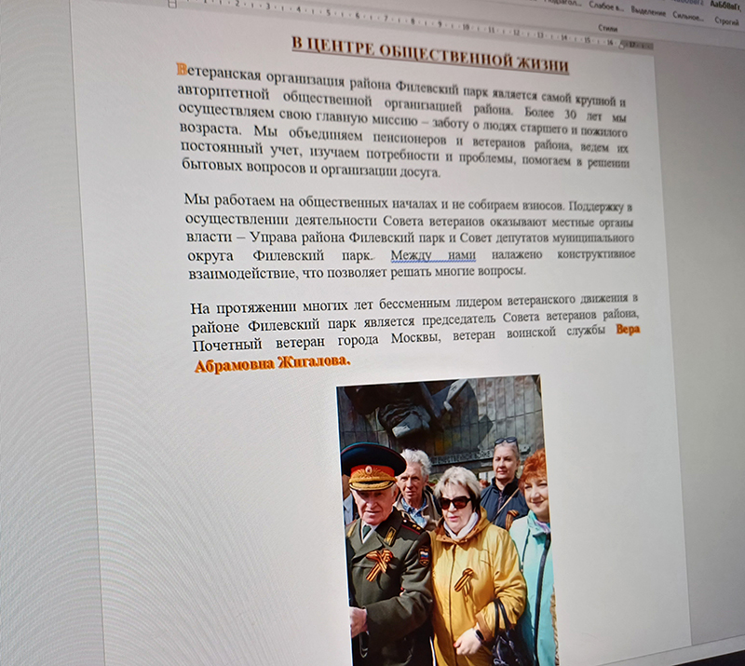This screenshot has height=666, width=745.
Task: Click the word "Почетный"
Action: 227,346
